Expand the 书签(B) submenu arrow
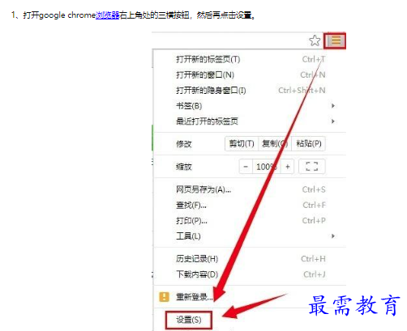 tap(333, 106)
